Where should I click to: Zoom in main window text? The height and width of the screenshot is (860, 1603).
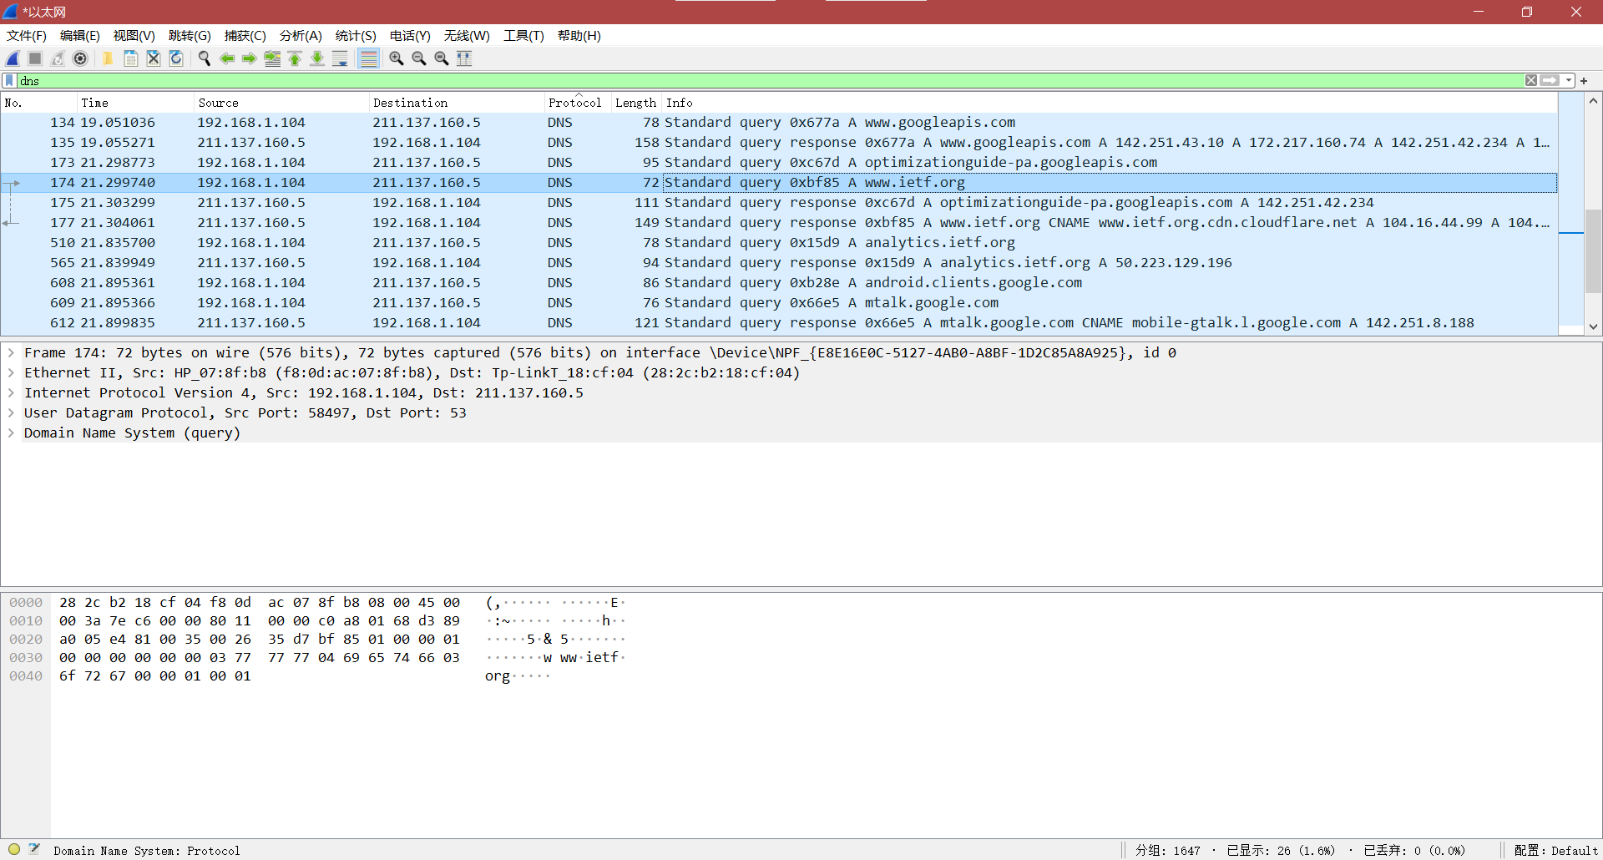coord(397,58)
